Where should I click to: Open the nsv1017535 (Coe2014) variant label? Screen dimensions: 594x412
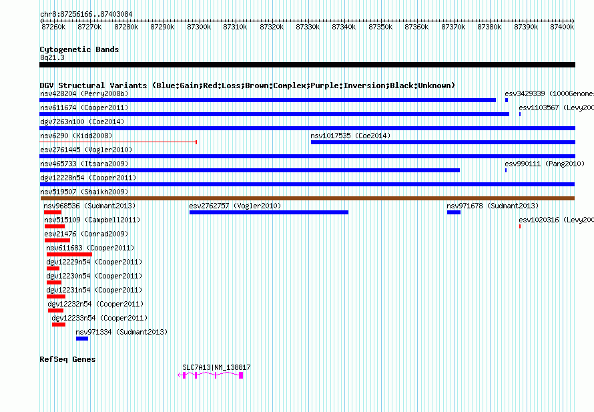(350, 136)
